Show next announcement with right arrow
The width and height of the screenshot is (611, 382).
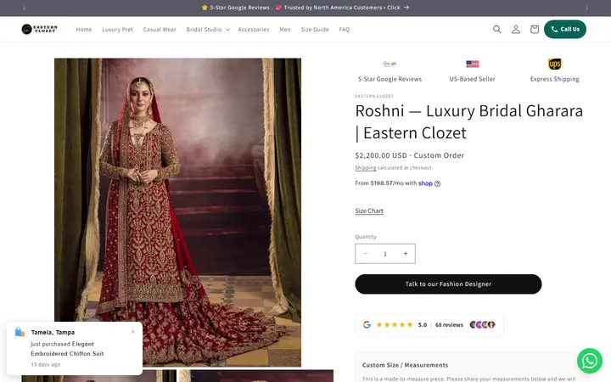click(586, 8)
